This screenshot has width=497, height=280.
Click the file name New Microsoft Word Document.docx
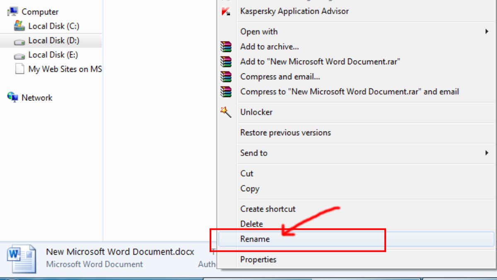point(120,252)
